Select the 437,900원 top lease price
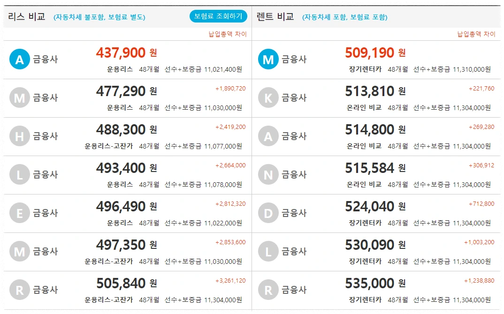The image size is (504, 314). click(x=120, y=53)
